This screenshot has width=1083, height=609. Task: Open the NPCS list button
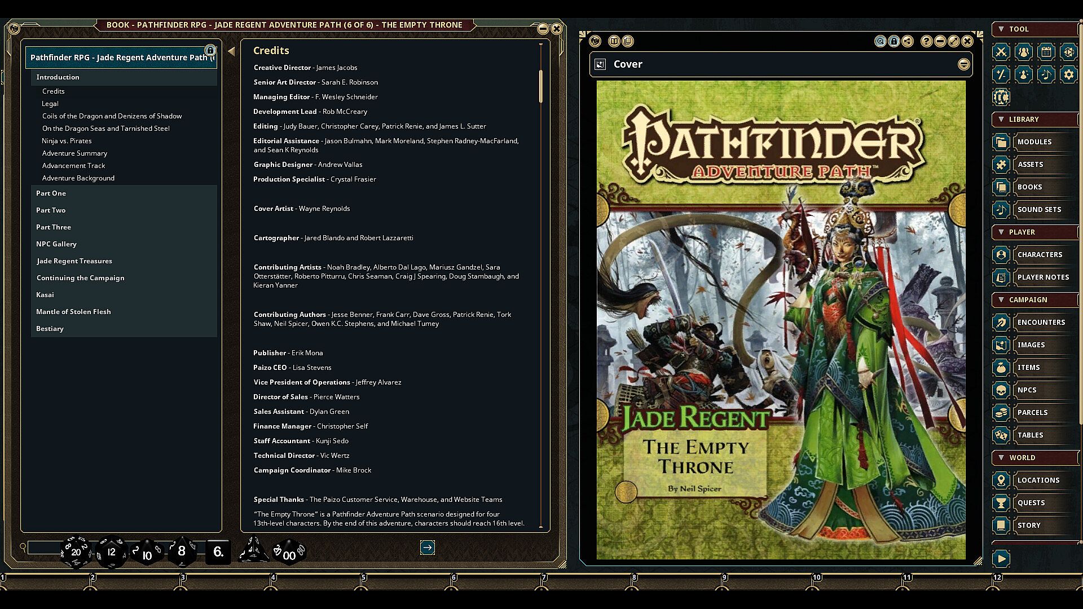(1046, 390)
